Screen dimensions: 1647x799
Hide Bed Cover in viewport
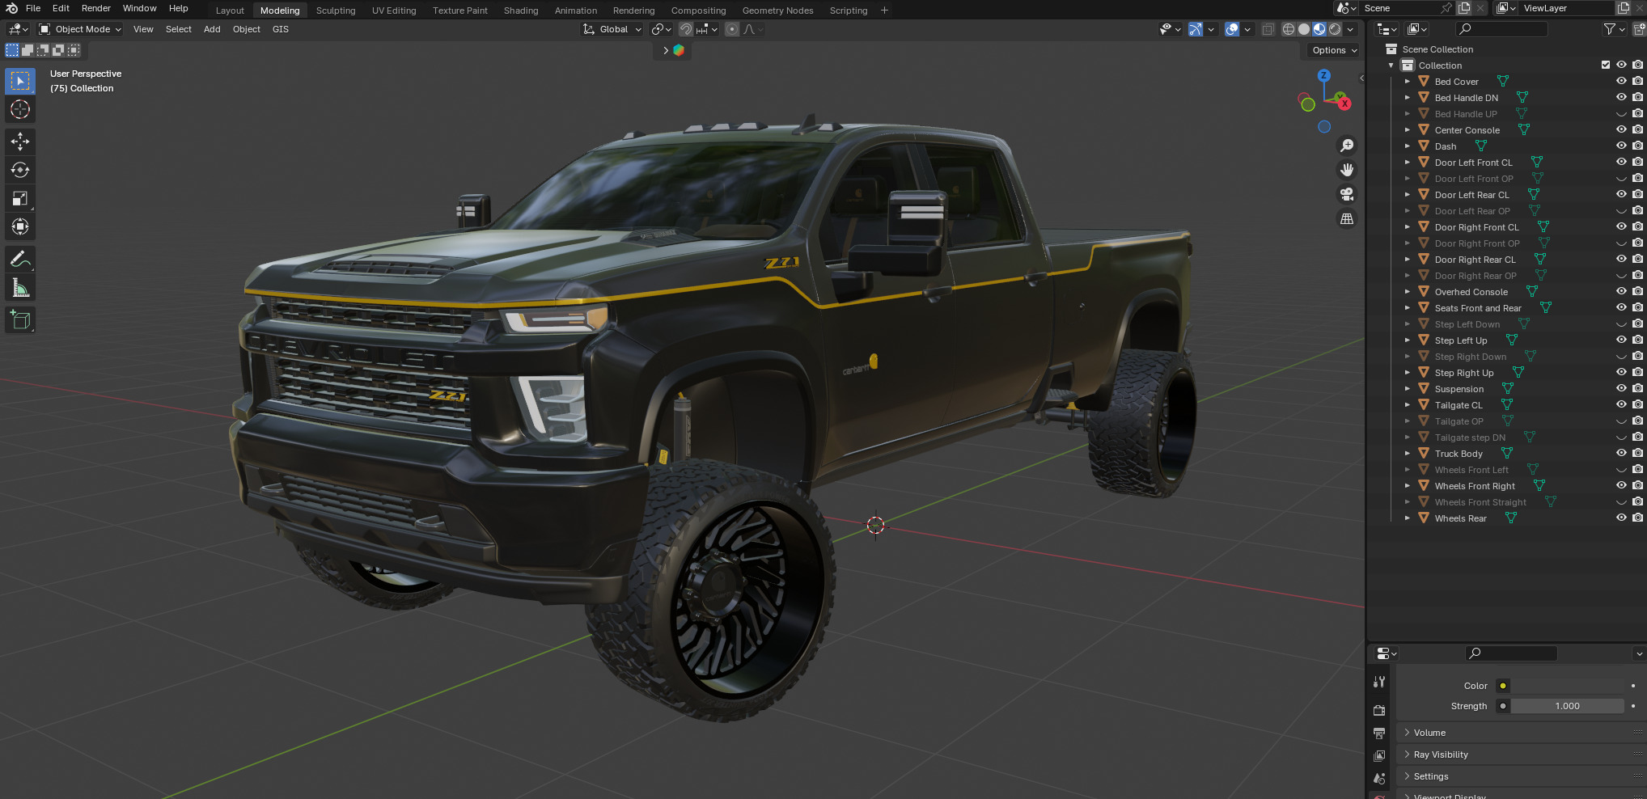point(1621,81)
